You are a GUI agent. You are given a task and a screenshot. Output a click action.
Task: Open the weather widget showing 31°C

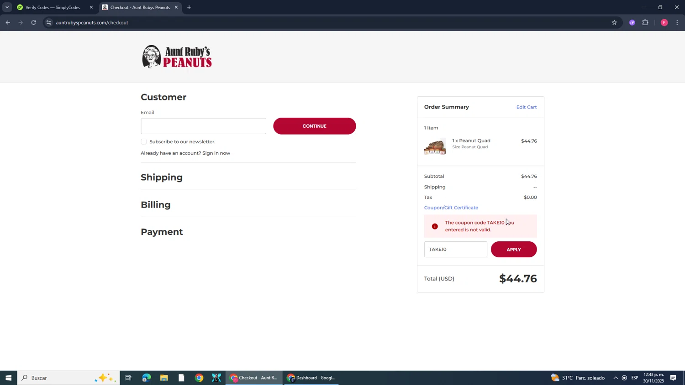click(578, 378)
